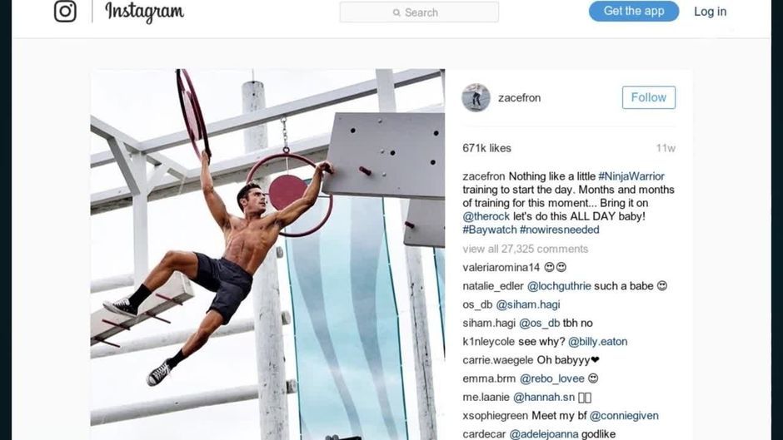This screenshot has width=783, height=440.
Task: Open commenter valeriaromina14's profile
Action: [501, 267]
